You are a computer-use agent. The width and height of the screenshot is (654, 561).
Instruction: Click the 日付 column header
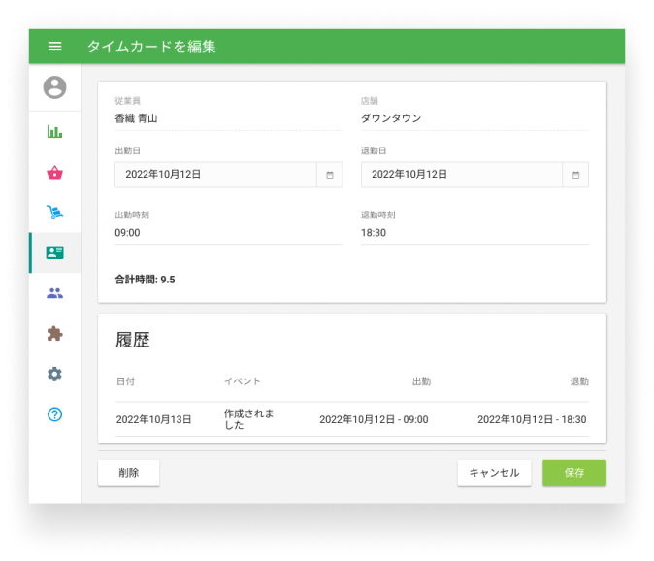pyautogui.click(x=125, y=381)
